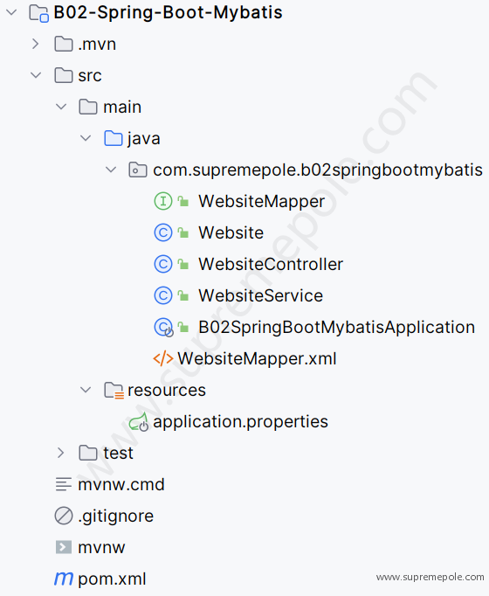The image size is (489, 596).
Task: Click the .gitignore file icon
Action: click(64, 516)
